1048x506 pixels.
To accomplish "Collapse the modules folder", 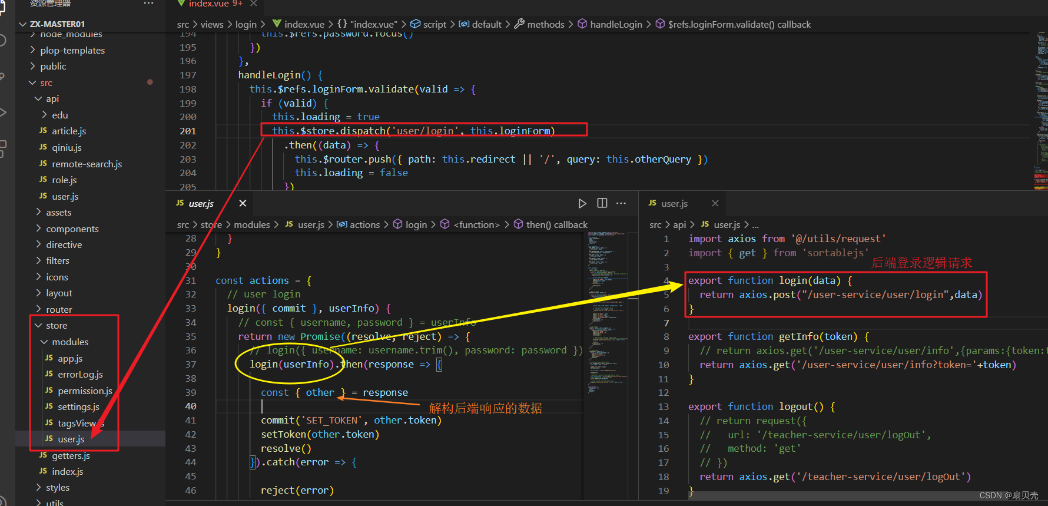I will (45, 342).
